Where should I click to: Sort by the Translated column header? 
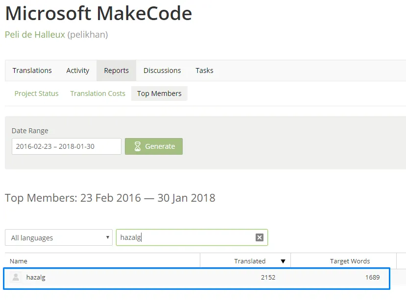click(x=250, y=261)
